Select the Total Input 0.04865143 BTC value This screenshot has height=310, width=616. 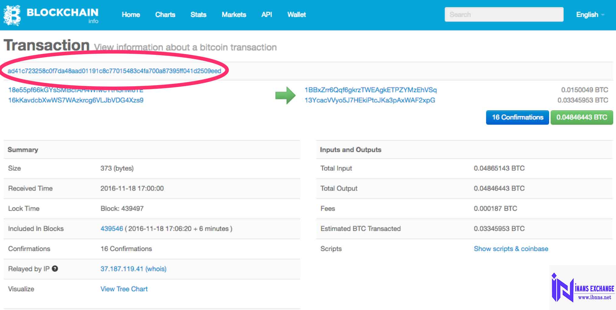(x=499, y=168)
